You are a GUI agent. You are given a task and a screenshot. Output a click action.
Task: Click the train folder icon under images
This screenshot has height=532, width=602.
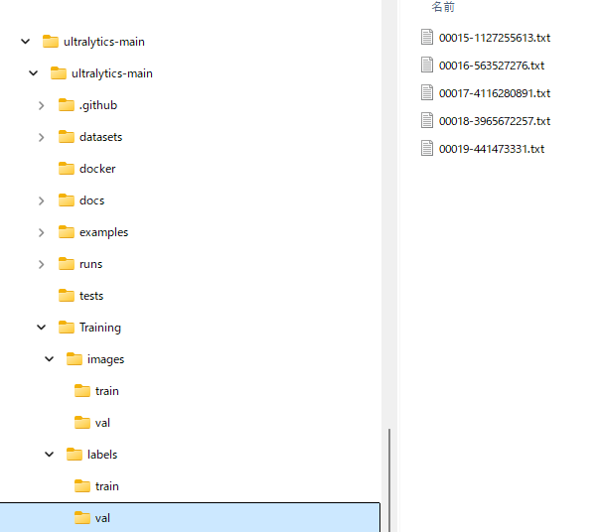pos(82,391)
